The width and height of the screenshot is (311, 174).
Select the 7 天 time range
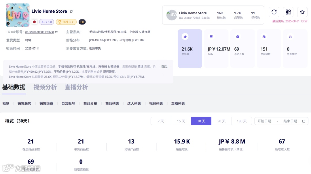pyautogui.click(x=161, y=121)
